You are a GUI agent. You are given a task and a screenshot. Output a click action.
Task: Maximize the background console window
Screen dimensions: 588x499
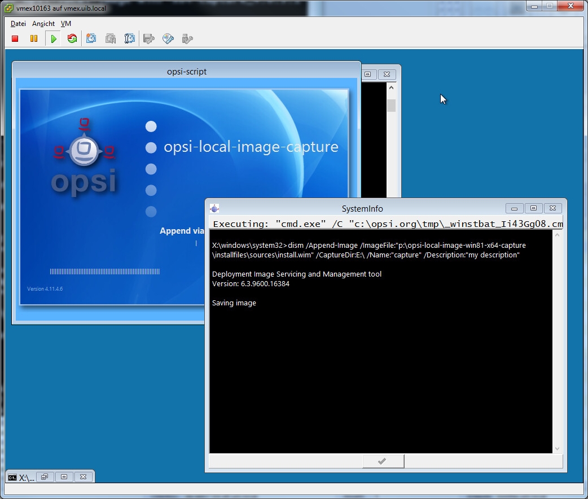tap(368, 75)
